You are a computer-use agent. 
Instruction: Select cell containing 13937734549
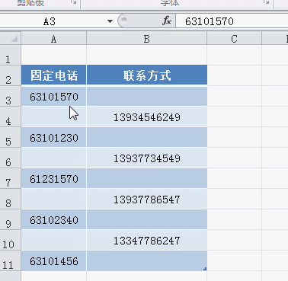[147, 158]
